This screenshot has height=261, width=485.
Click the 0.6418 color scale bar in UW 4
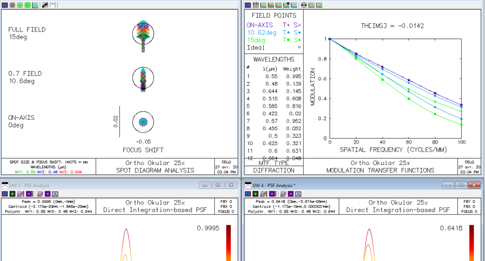pos(472,243)
